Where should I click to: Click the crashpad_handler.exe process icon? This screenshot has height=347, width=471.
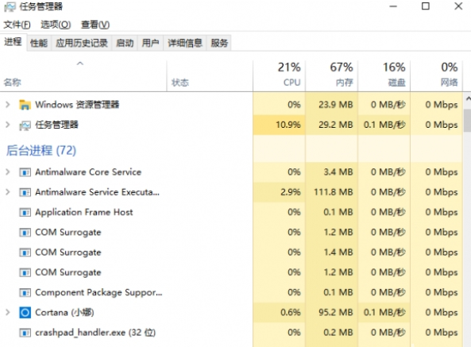tap(25, 333)
